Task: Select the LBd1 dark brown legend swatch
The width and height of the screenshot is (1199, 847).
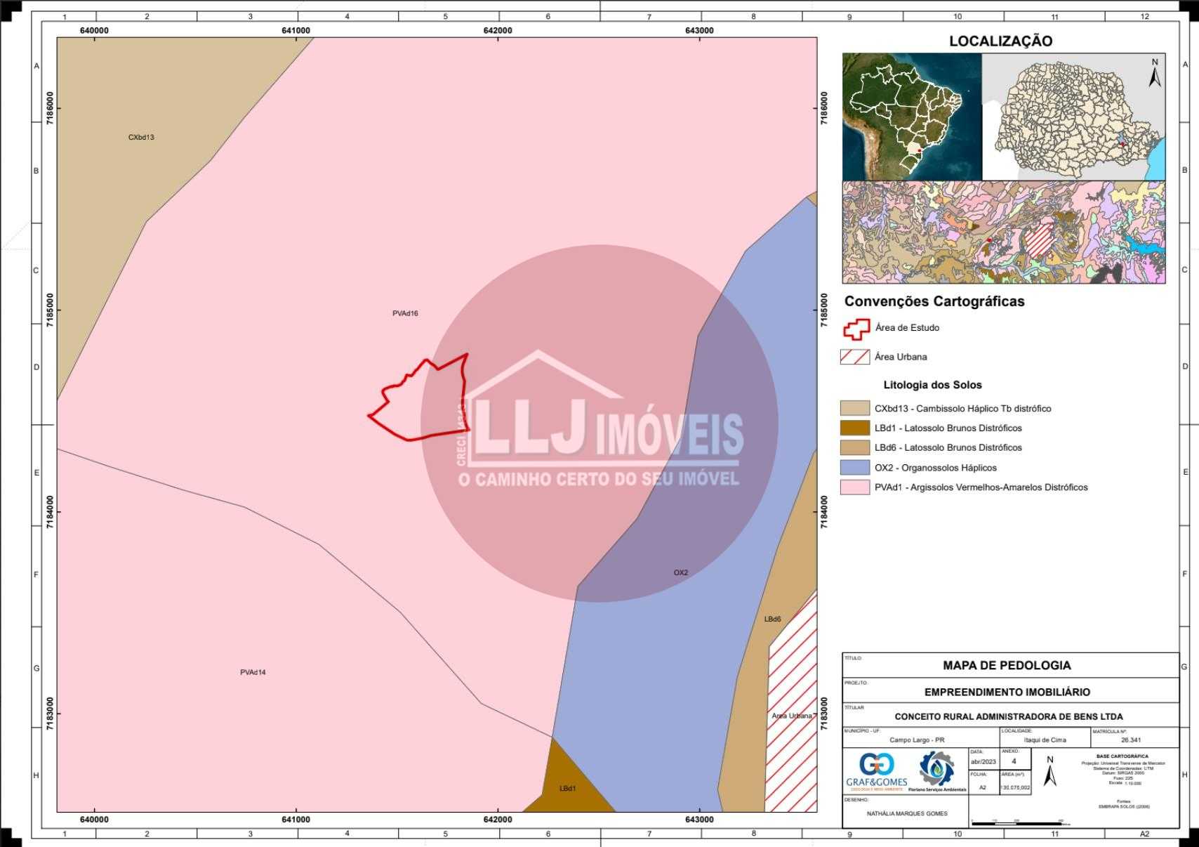Action: [854, 428]
